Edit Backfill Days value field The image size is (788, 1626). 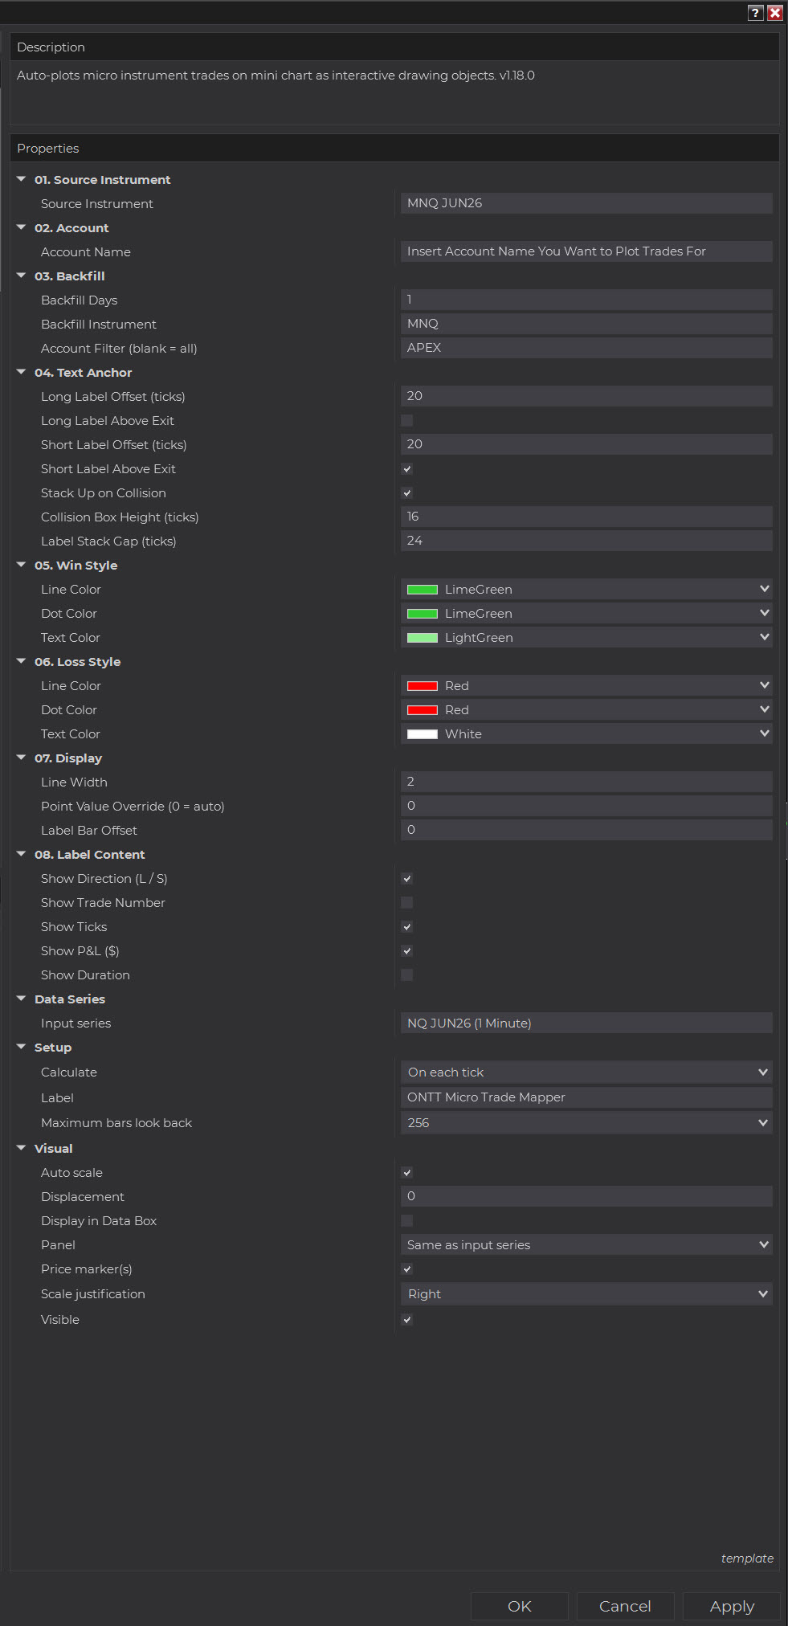pyautogui.click(x=586, y=300)
